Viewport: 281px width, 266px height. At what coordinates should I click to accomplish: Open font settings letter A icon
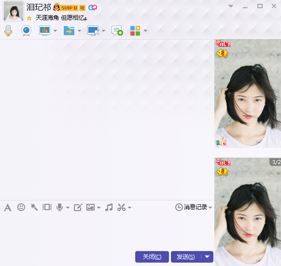[x=8, y=208]
